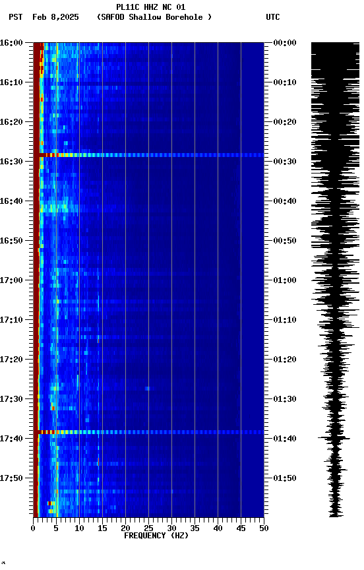Click the black seismogram waveform trace
Screen dimensions: 364x570
335,280
